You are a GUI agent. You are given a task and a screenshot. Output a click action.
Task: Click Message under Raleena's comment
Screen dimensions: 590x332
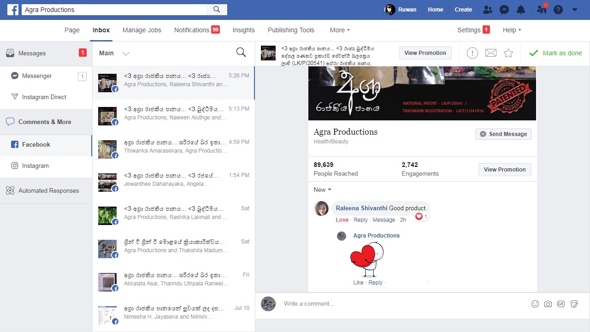[384, 220]
